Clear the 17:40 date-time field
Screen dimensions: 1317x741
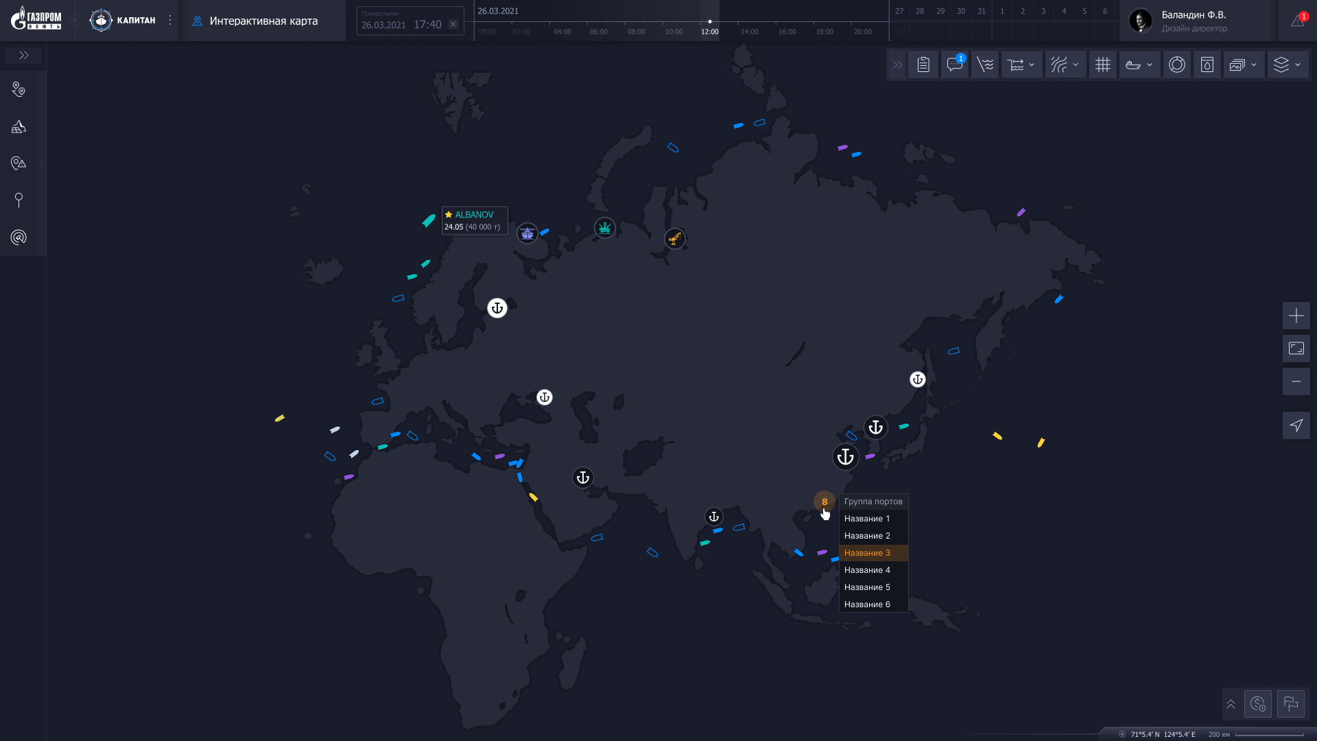[453, 24]
